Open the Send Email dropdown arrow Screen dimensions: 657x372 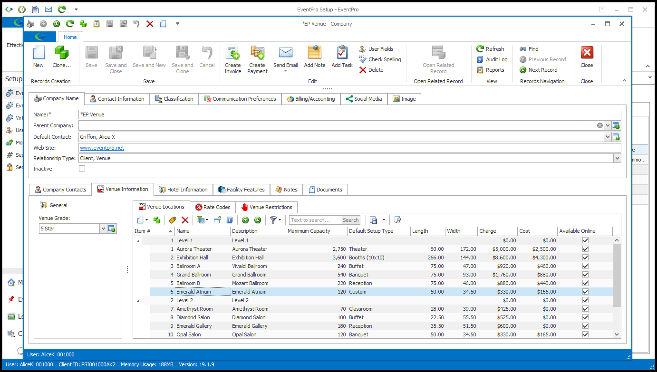[286, 72]
